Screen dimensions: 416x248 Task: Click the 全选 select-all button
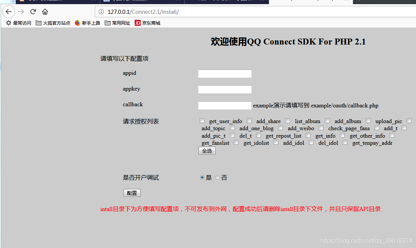[x=207, y=151]
